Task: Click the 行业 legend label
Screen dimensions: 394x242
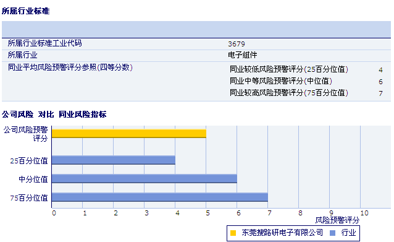Action: pos(348,233)
